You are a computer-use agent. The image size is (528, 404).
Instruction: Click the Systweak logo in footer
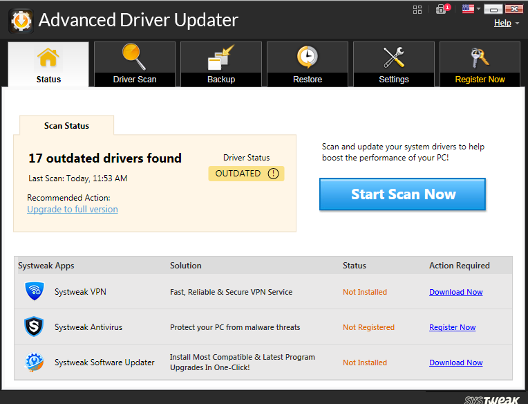click(492, 400)
